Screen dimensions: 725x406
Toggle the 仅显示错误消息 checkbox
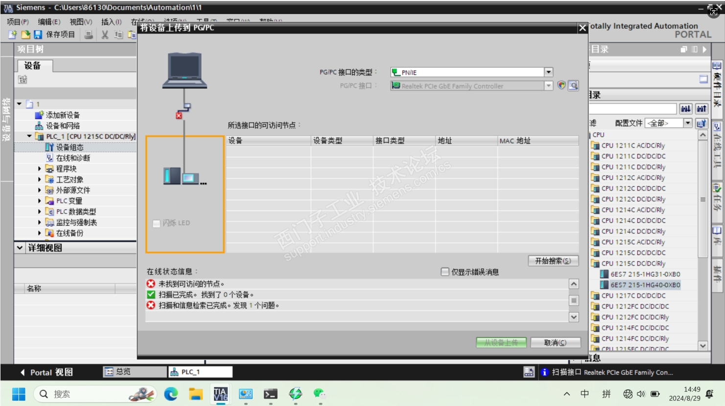tap(445, 272)
